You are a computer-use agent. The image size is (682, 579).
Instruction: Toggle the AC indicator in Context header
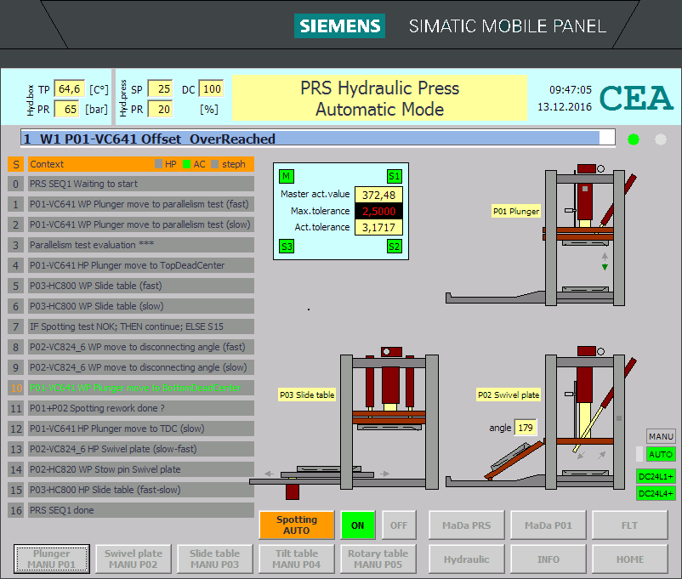click(186, 164)
